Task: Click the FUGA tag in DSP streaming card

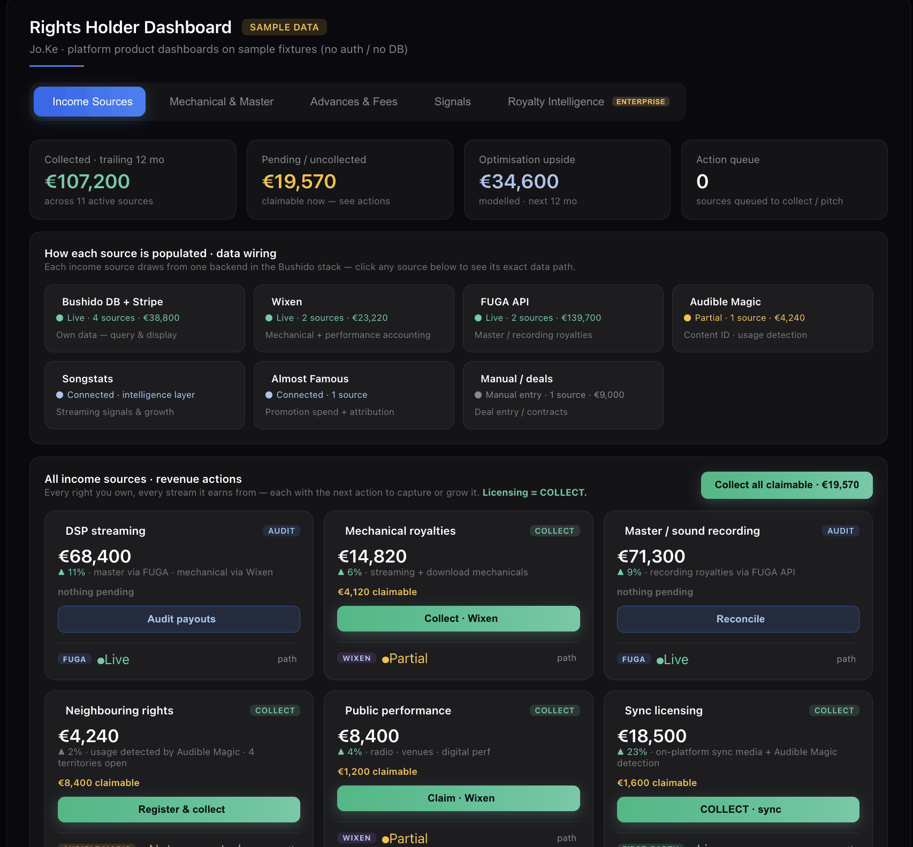Action: (74, 659)
